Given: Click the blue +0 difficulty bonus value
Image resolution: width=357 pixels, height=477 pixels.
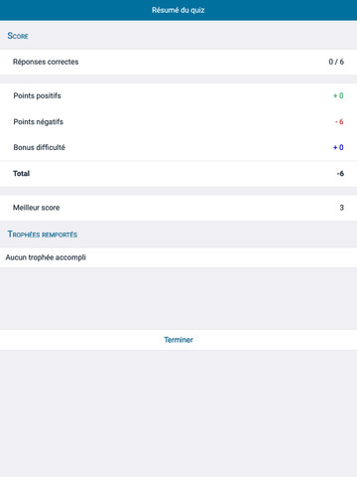Looking at the screenshot, I should point(338,147).
